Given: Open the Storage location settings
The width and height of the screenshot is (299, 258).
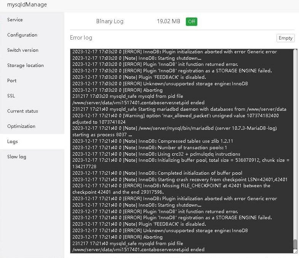Looking at the screenshot, I should coord(26,65).
